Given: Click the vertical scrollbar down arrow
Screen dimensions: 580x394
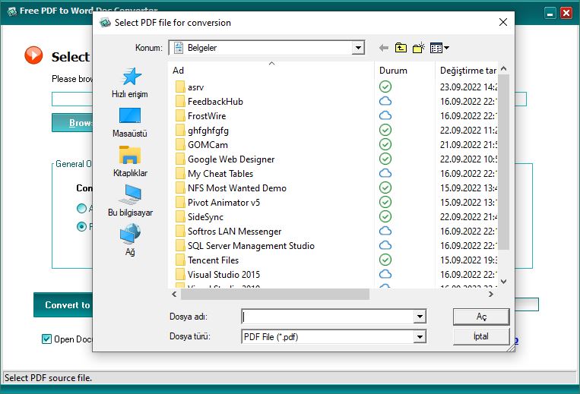Looking at the screenshot, I should click(503, 282).
